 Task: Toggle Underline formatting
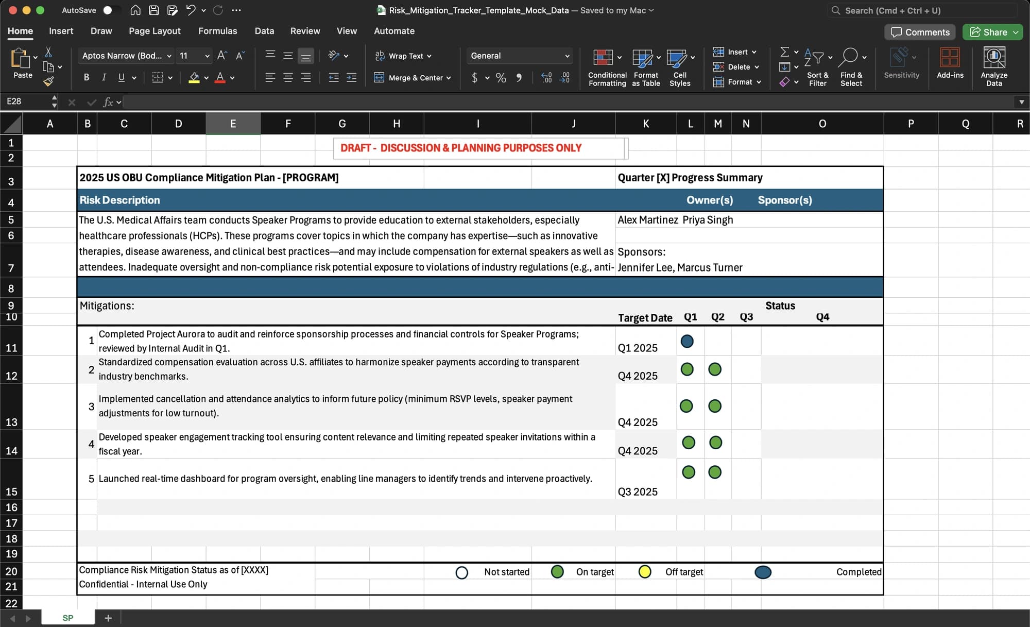pyautogui.click(x=122, y=77)
